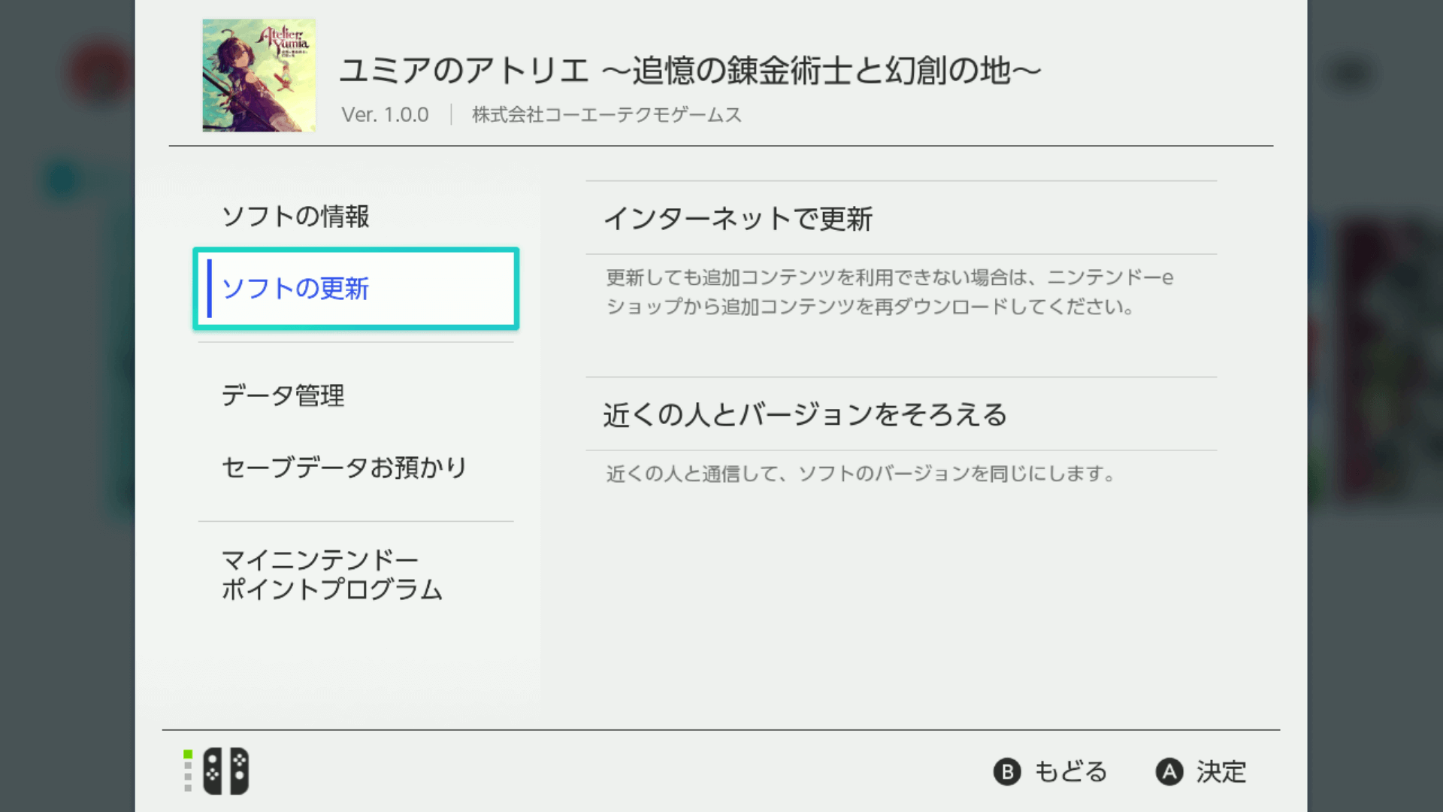Open データ管理 in the sidebar
Image resolution: width=1443 pixels, height=812 pixels.
[x=283, y=395]
